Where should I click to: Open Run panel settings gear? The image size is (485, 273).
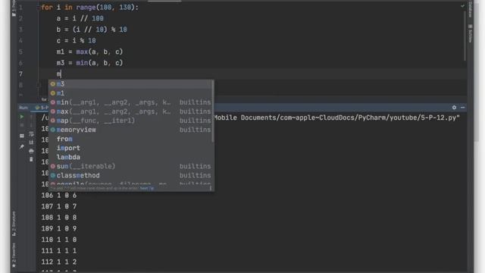click(x=454, y=108)
